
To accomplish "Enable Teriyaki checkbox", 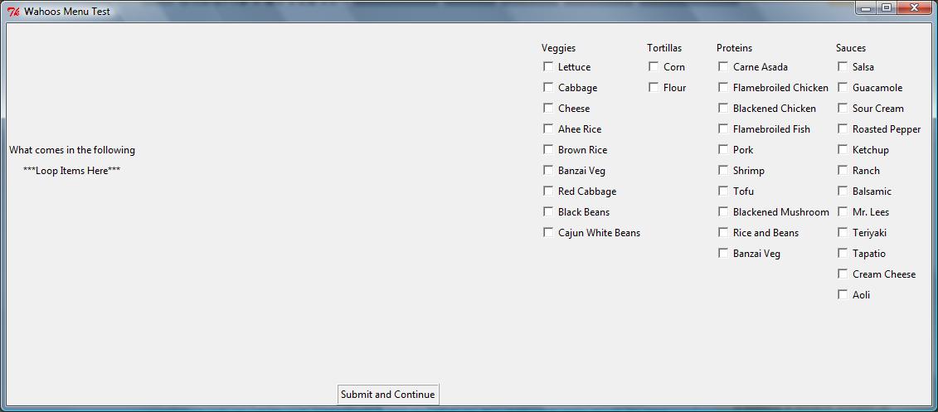I will coord(843,232).
